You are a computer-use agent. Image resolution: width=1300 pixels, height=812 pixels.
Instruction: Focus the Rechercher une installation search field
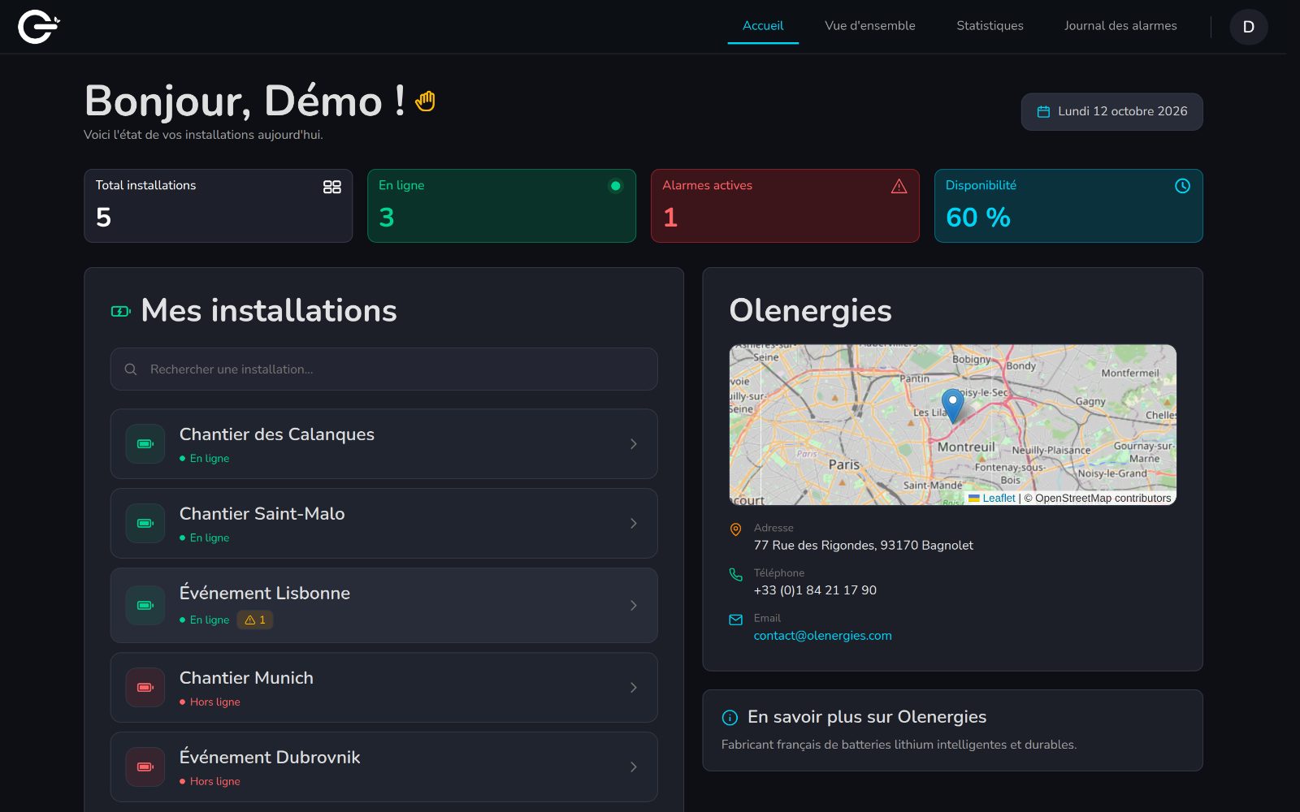click(x=383, y=369)
